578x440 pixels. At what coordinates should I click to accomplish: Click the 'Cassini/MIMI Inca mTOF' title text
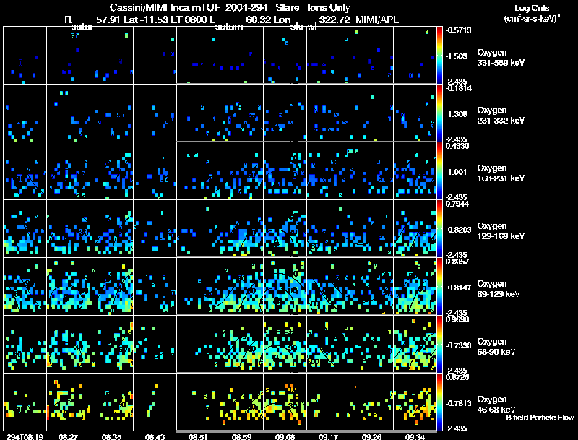click(165, 8)
